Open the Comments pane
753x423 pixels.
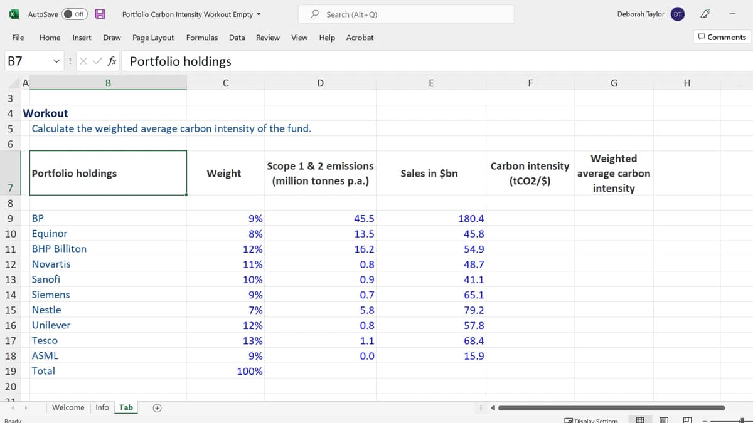point(722,38)
